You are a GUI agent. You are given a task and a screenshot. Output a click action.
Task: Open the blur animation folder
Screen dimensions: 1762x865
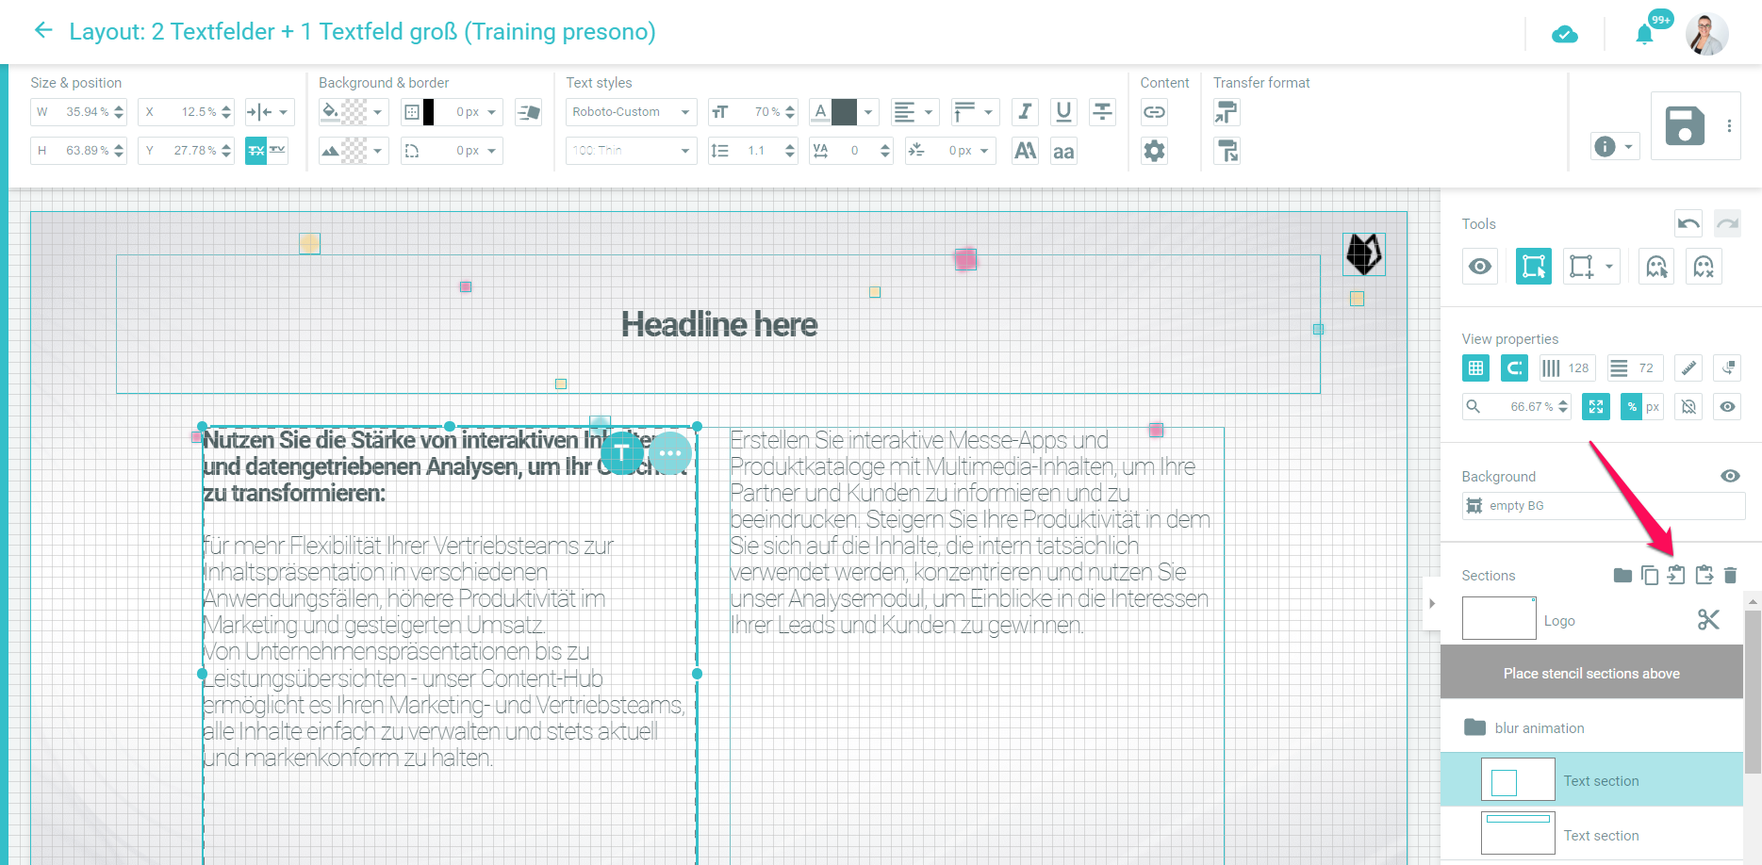(1539, 727)
